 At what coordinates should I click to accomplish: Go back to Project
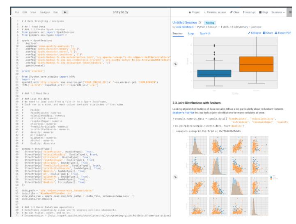[x=195, y=12]
